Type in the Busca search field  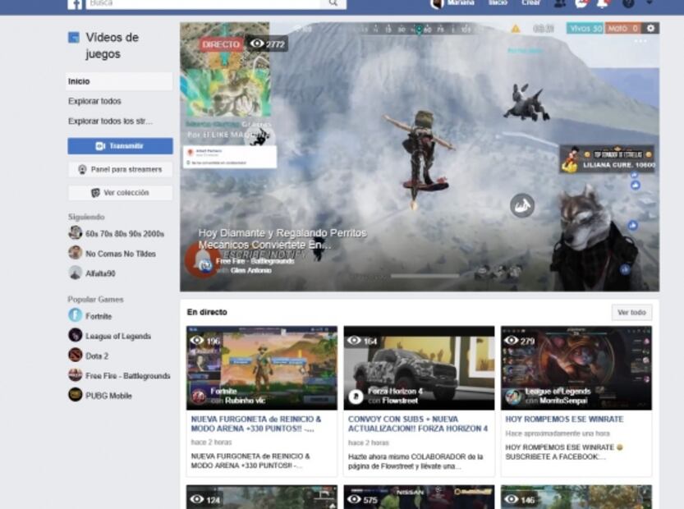pos(205,3)
